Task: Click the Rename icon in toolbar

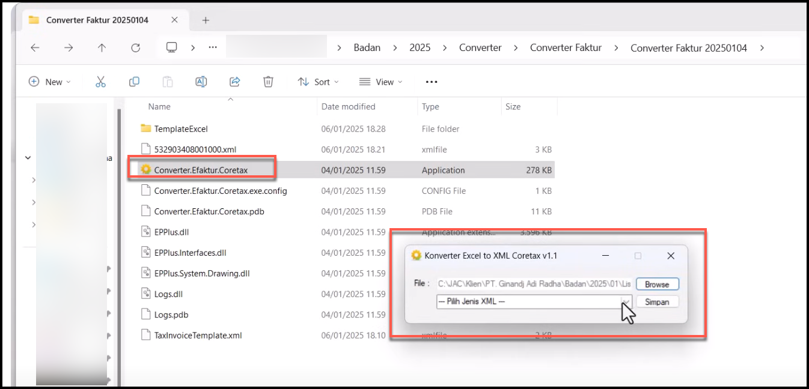Action: [201, 82]
